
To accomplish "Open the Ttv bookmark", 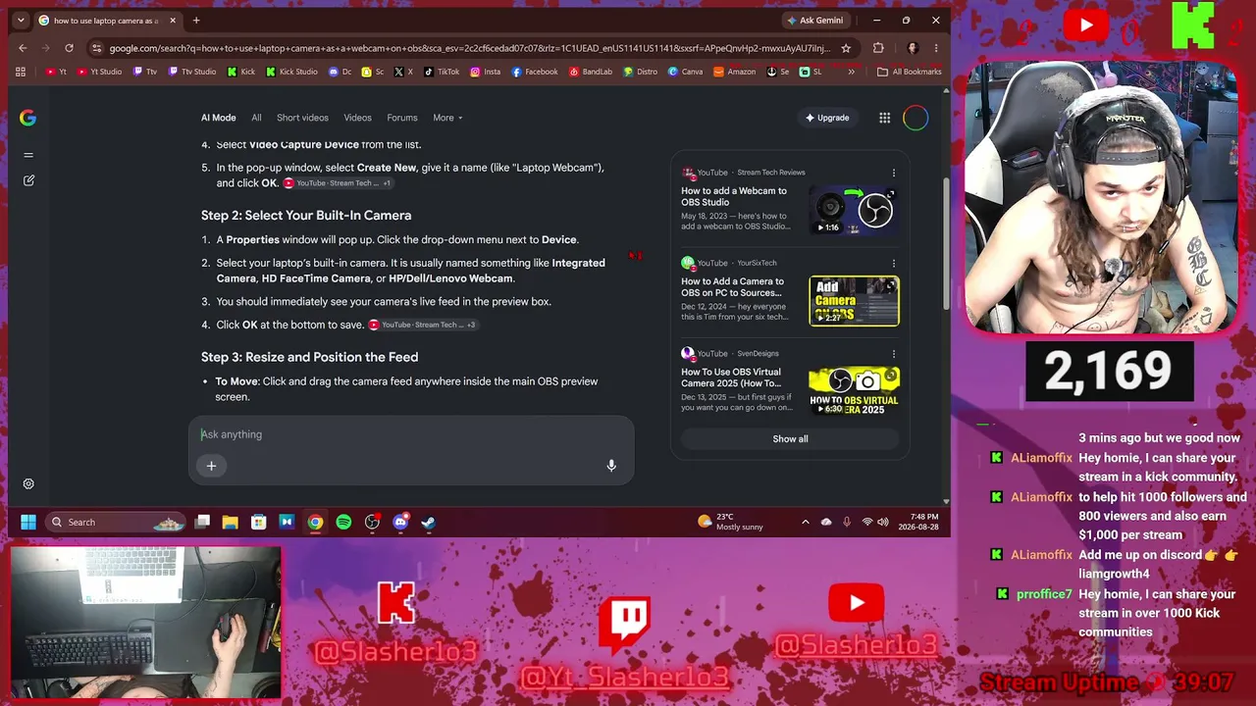I will point(145,72).
